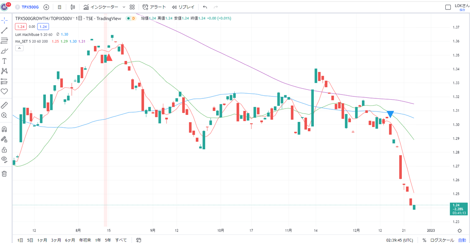Open favorite drawings heart icon
470x243 pixels.
click(x=5, y=91)
